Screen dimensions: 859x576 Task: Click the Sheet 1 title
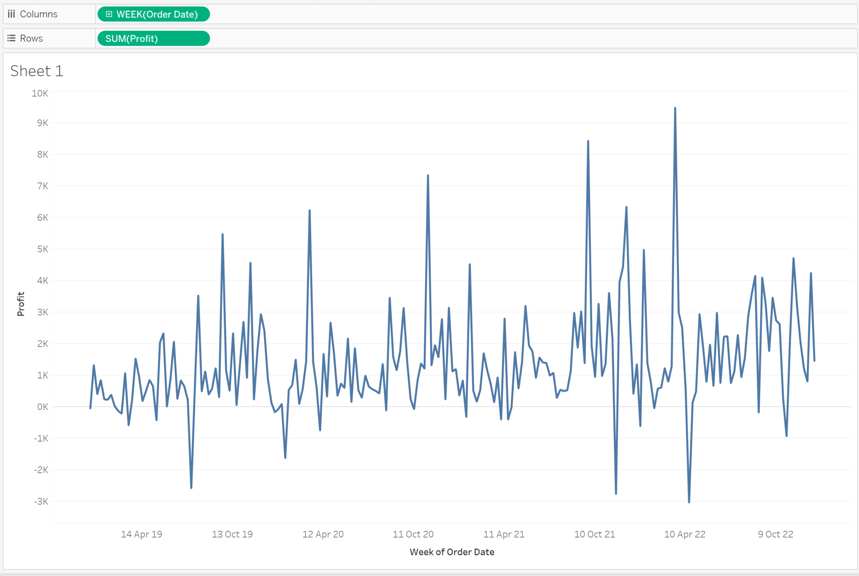point(37,71)
